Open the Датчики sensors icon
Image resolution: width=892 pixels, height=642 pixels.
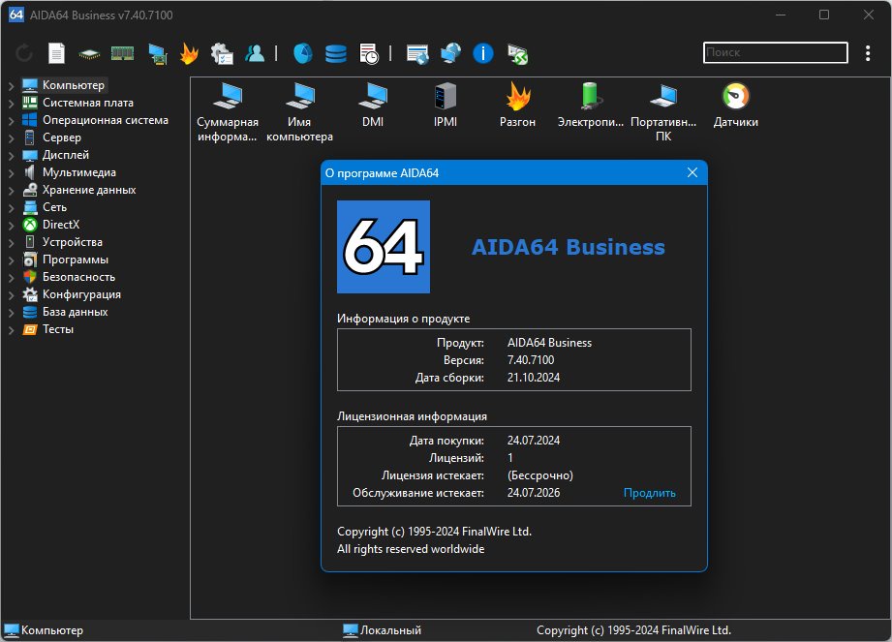[x=735, y=106]
